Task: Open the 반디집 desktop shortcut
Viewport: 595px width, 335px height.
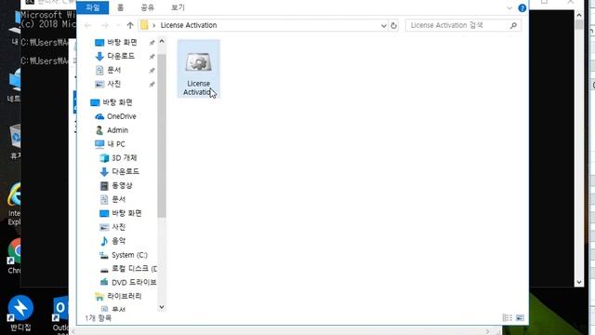Action: (x=20, y=314)
